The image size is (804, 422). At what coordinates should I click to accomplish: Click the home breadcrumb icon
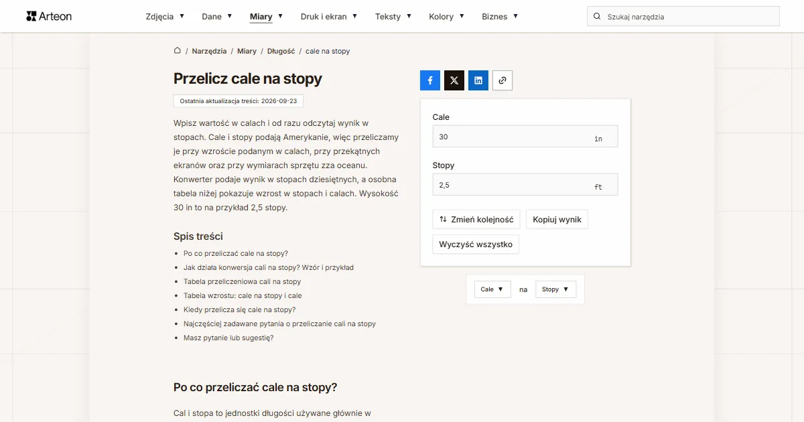(178, 51)
